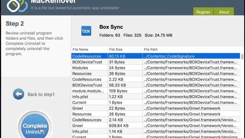Select the module.module... file row

click(156, 91)
